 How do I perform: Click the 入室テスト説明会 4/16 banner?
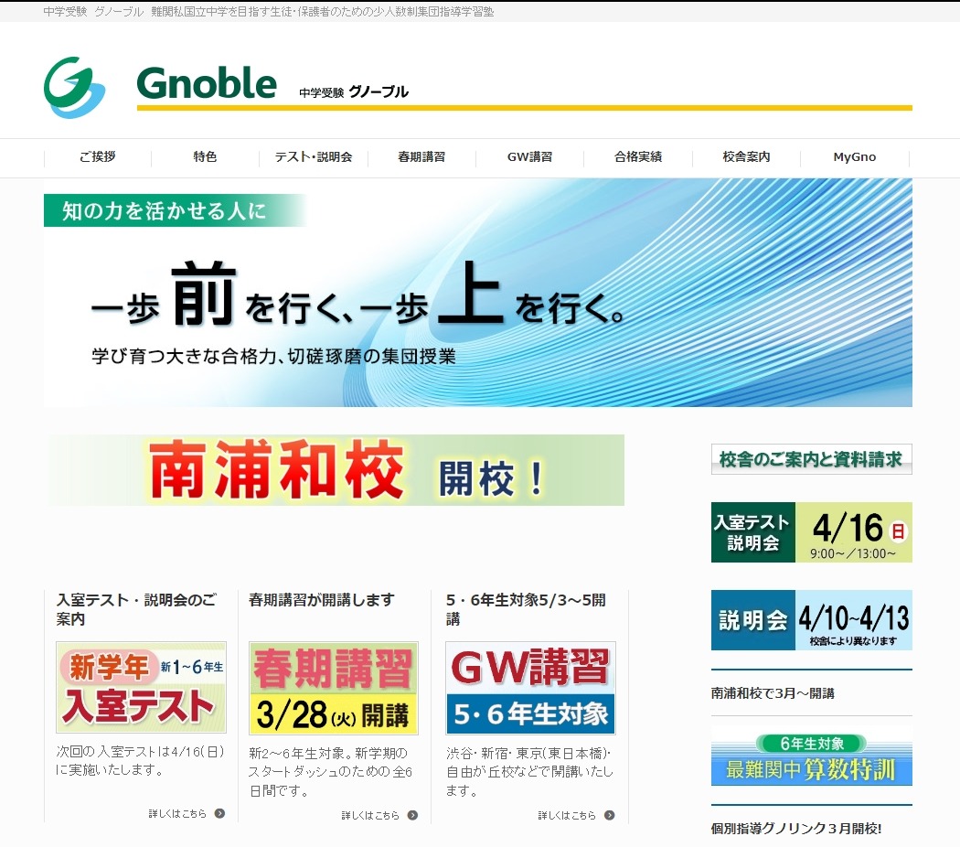click(811, 532)
